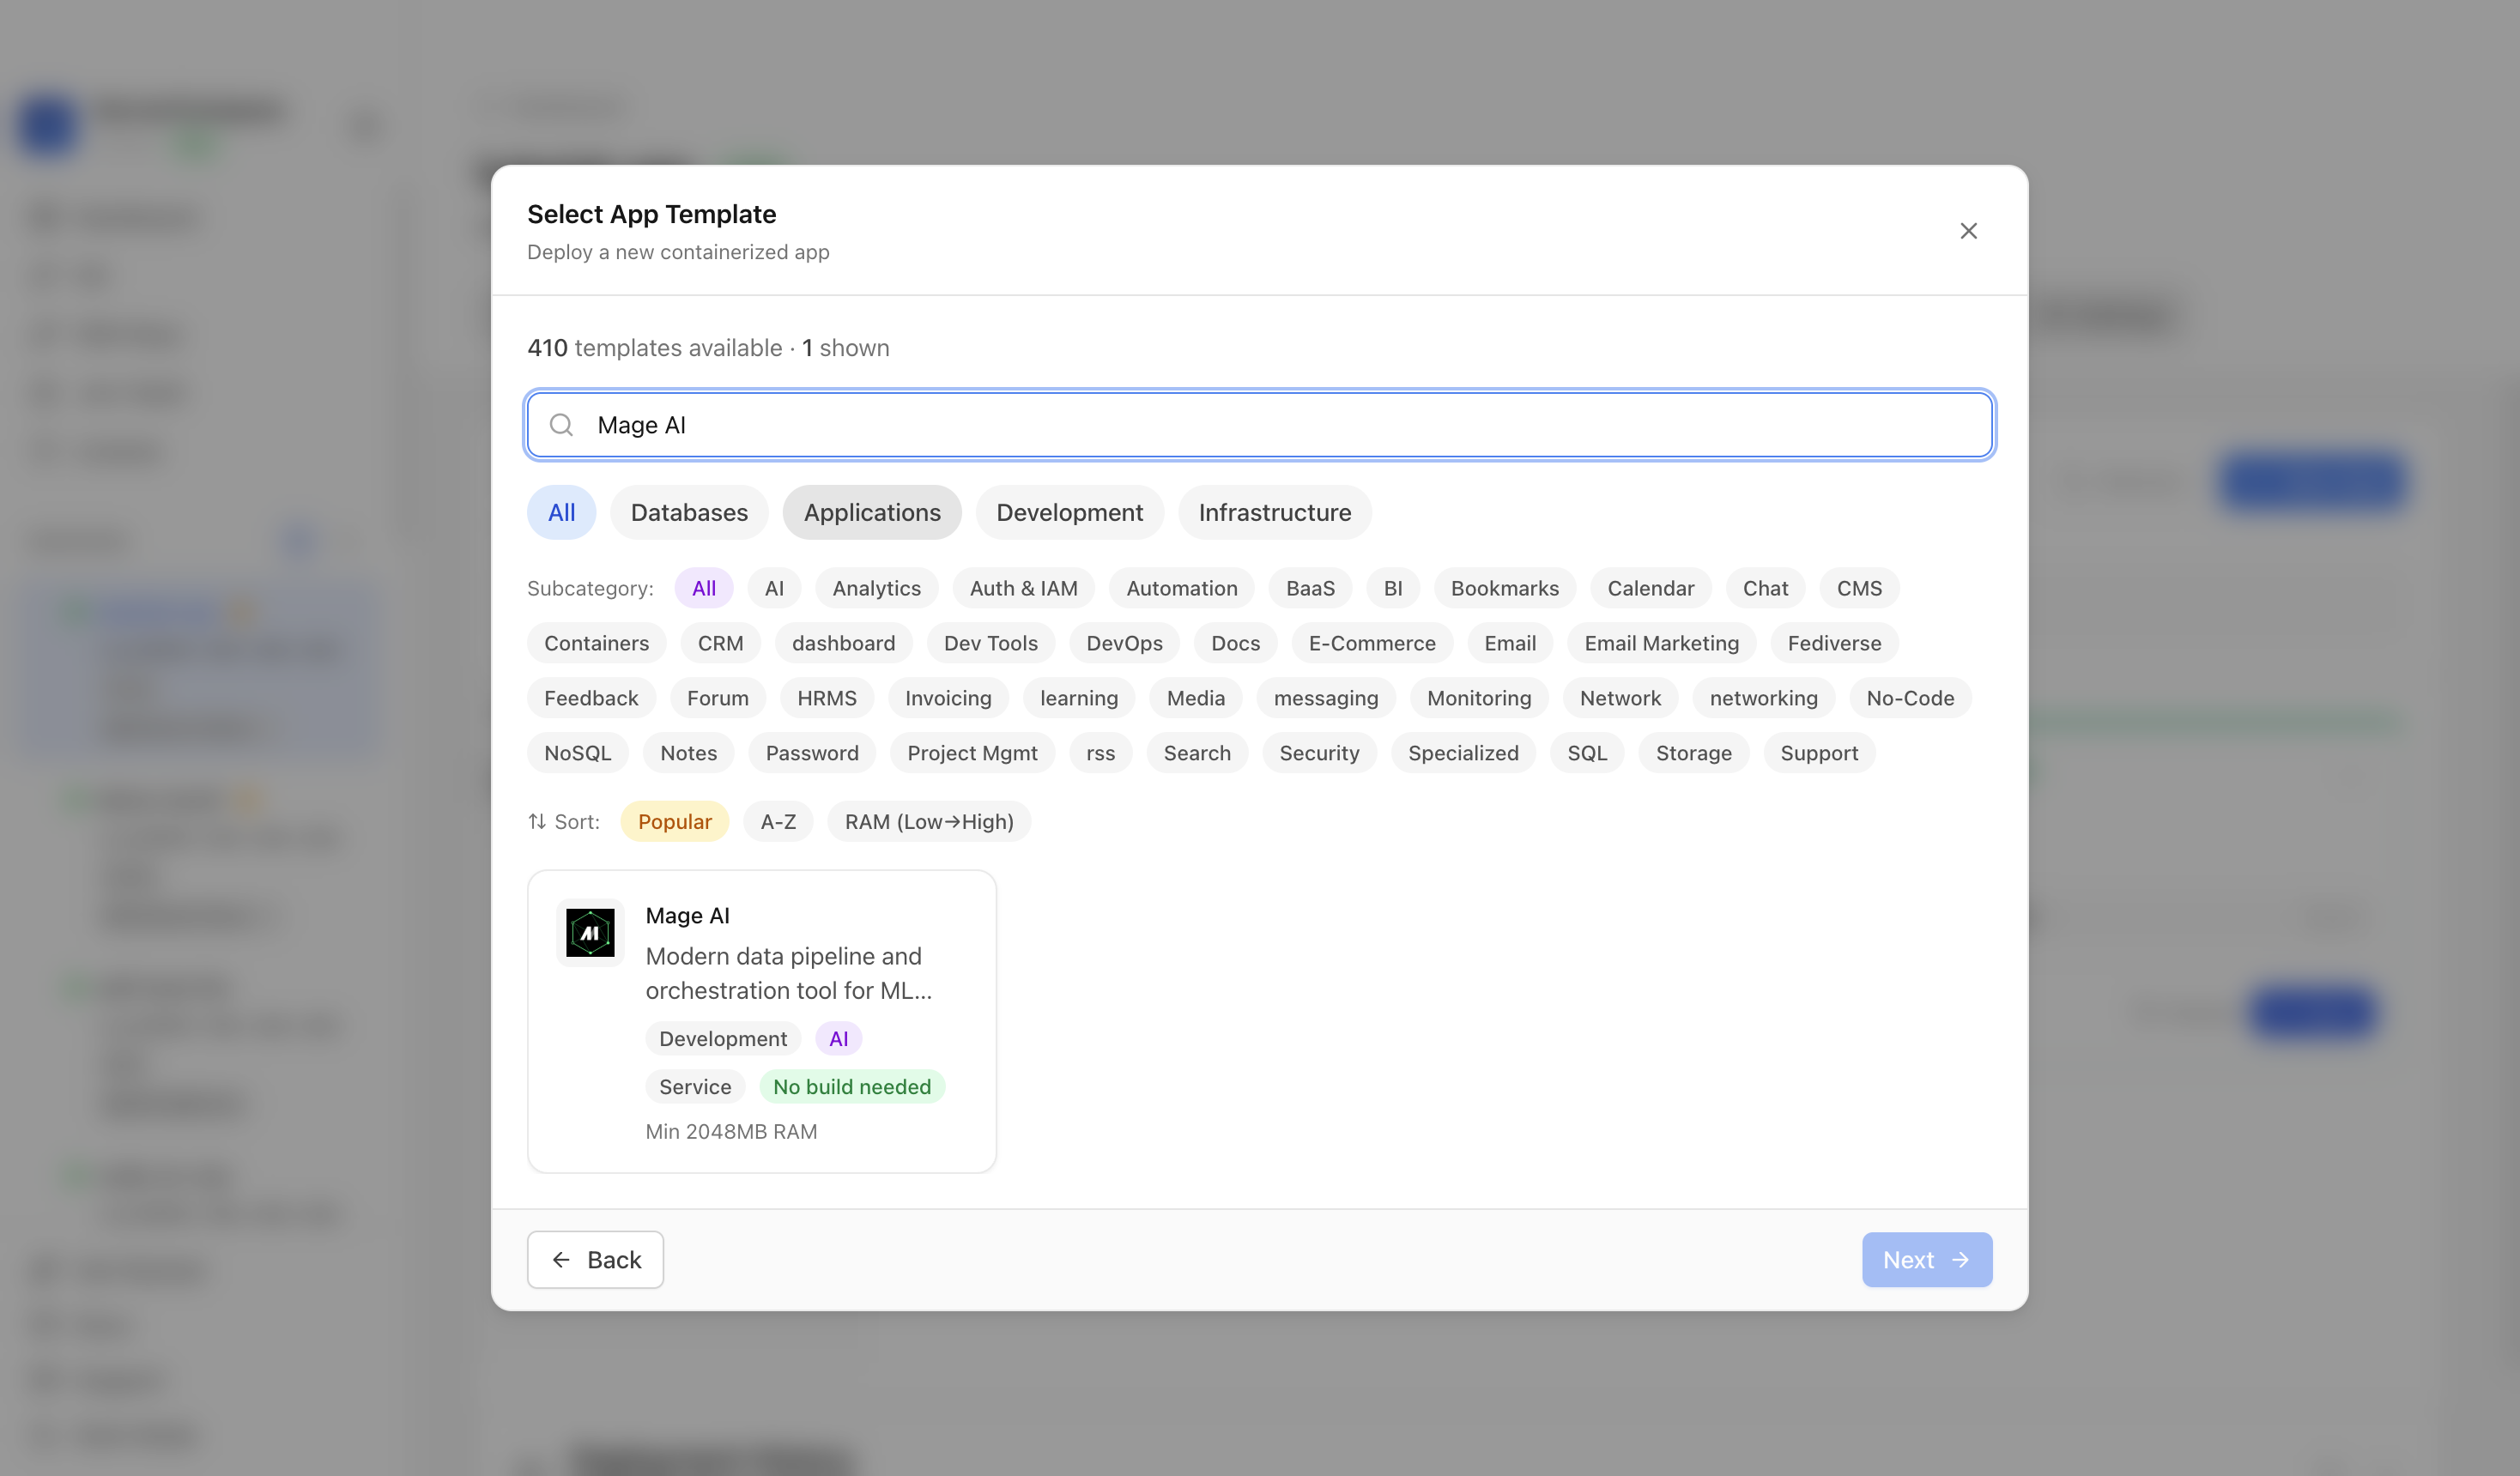Filter by Invoicing subcategory
The width and height of the screenshot is (2520, 1476).
pos(948,698)
